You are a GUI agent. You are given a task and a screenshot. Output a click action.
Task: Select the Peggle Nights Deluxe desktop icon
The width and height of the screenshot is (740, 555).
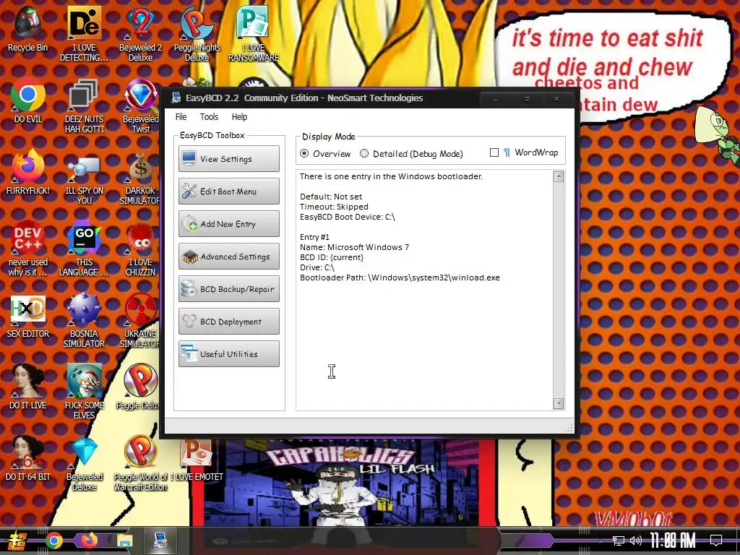click(197, 34)
